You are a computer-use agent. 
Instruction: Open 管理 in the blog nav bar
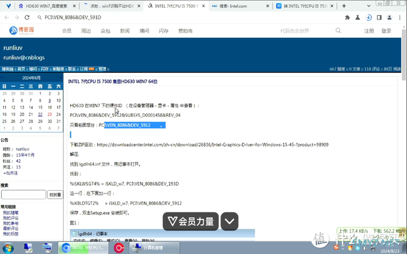(102, 69)
